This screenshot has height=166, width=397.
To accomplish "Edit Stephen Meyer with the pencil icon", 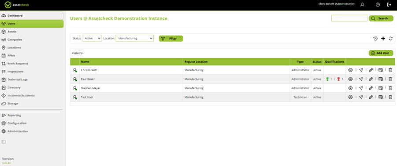I will (371, 88).
